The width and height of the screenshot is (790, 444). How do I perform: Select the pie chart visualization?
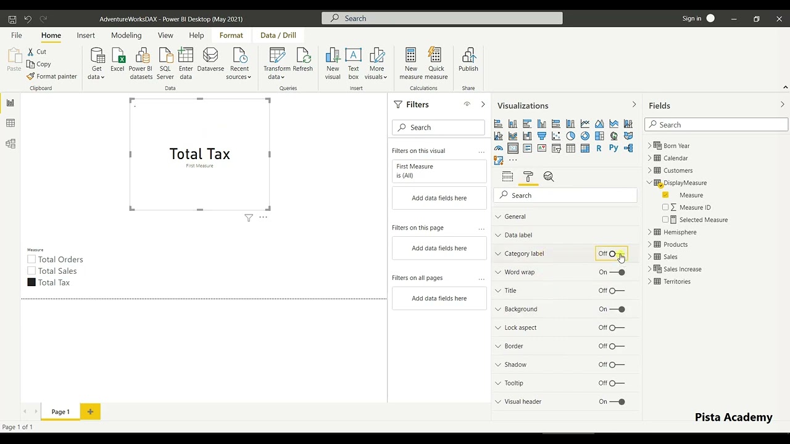(x=570, y=136)
